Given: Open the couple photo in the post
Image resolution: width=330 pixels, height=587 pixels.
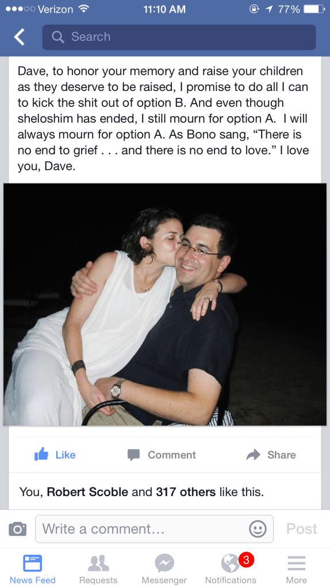Looking at the screenshot, I should click(x=165, y=304).
